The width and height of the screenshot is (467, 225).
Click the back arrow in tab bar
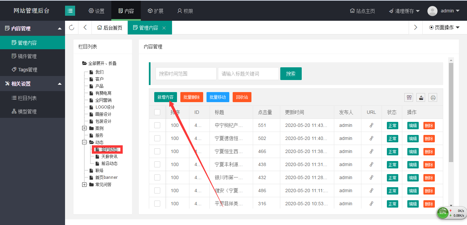[x=85, y=27]
